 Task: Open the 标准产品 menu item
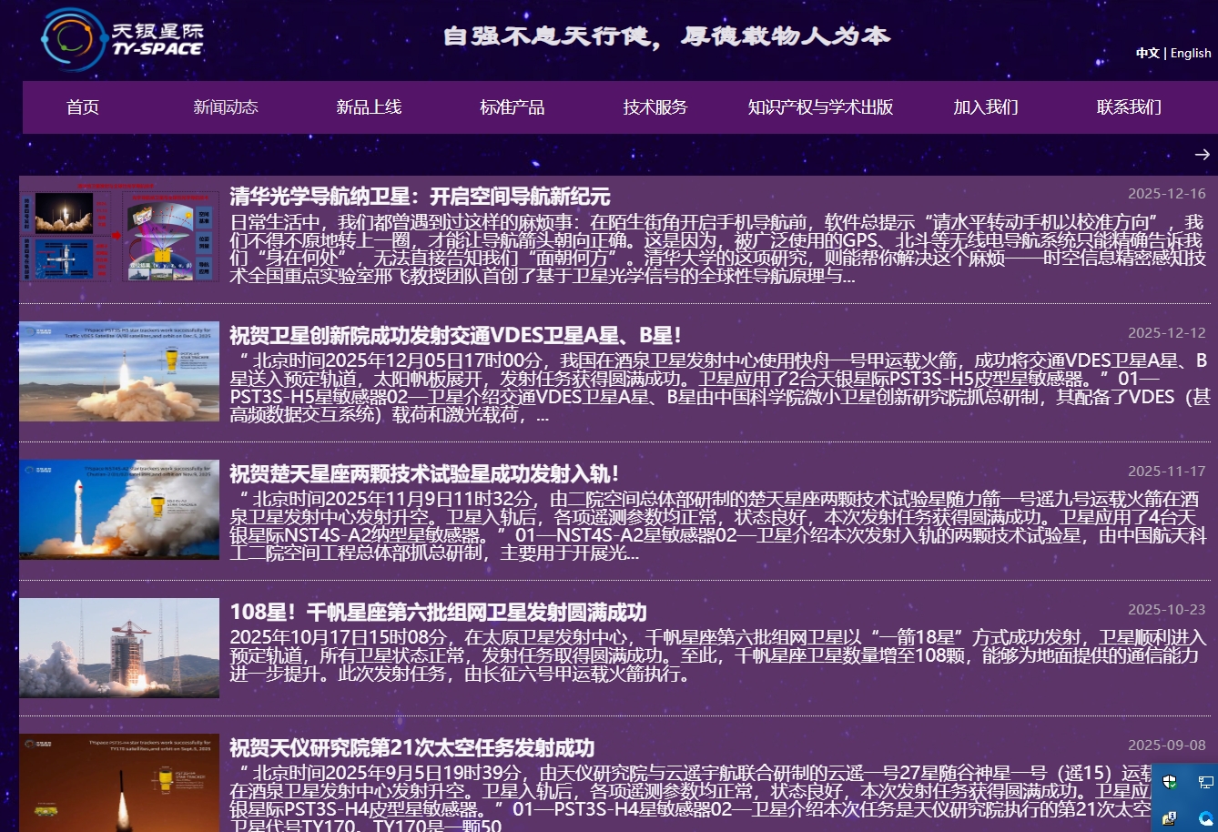[513, 107]
